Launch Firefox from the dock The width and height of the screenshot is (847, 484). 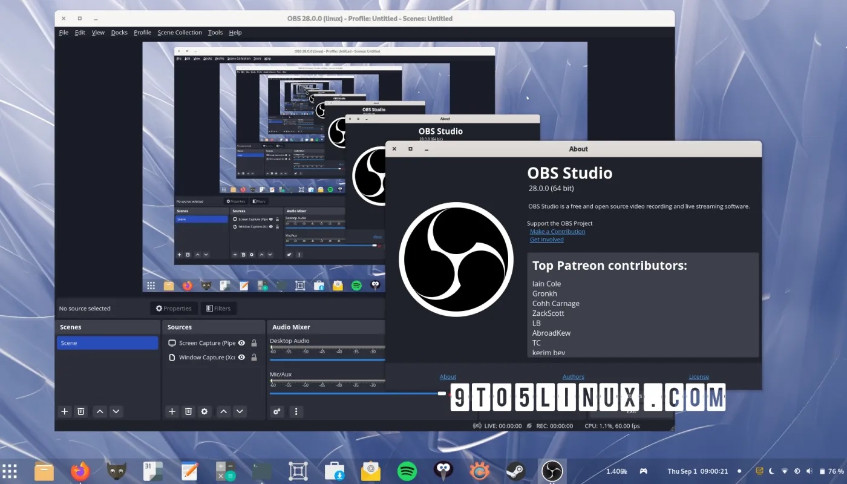80,471
